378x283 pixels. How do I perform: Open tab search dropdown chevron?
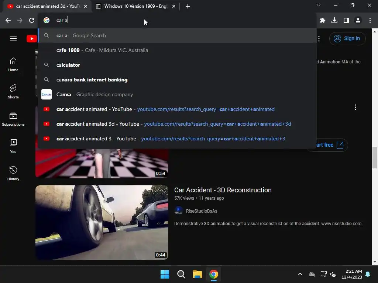coord(319,5)
